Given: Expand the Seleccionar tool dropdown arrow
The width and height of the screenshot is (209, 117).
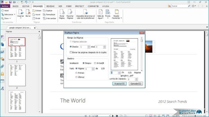Looking at the screenshot, I should (15, 14).
